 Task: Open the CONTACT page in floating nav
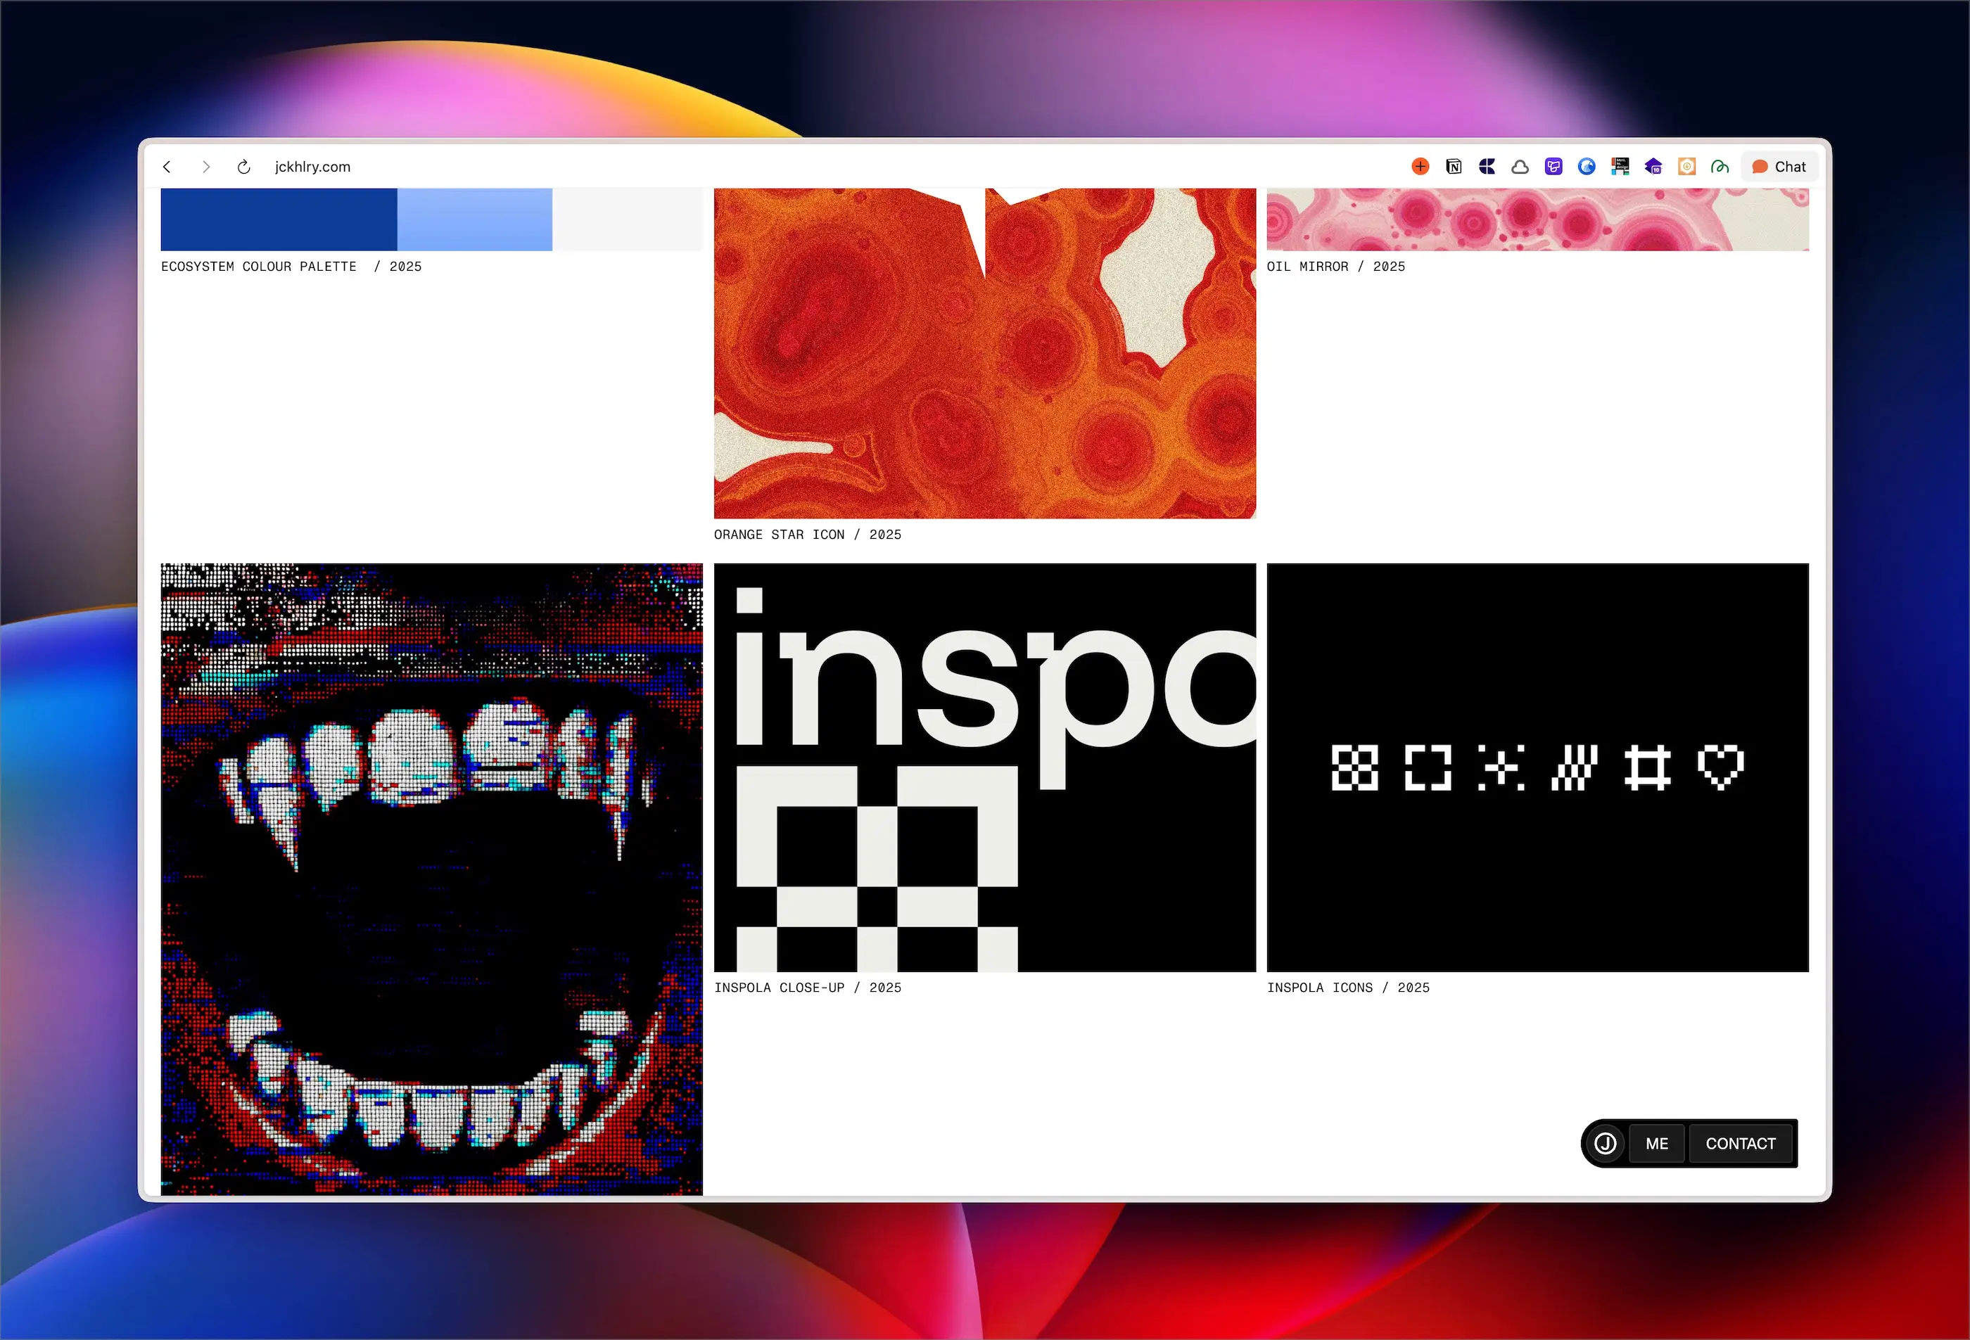coord(1740,1143)
